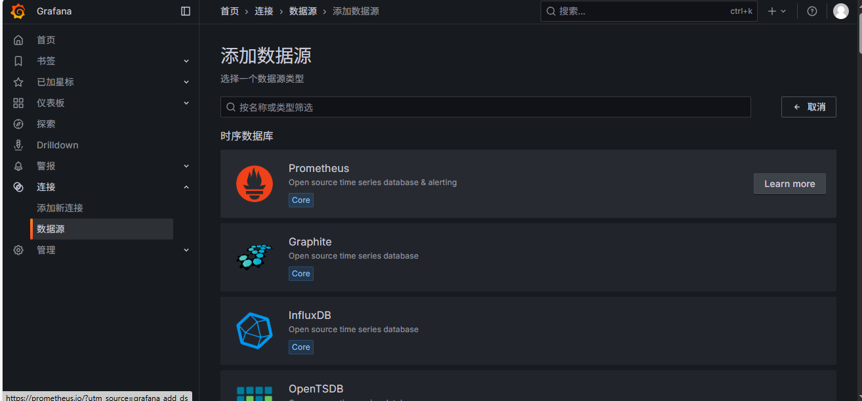Open 探索 in the sidebar menu
The height and width of the screenshot is (401, 862).
point(46,124)
